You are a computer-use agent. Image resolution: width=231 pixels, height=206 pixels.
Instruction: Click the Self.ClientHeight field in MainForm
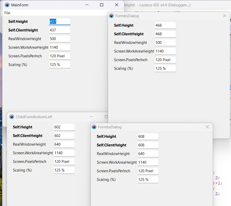pos(59,30)
